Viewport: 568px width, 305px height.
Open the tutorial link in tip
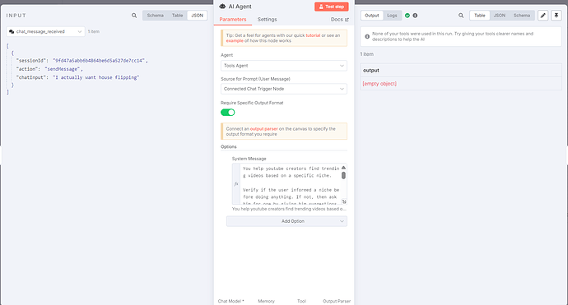(x=313, y=35)
